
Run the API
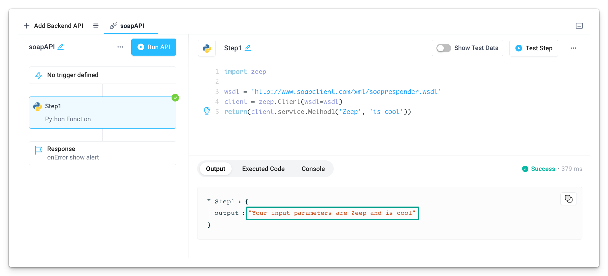click(x=154, y=47)
